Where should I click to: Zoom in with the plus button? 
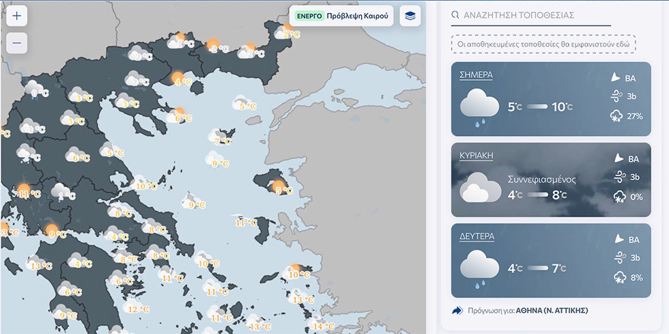[16, 16]
